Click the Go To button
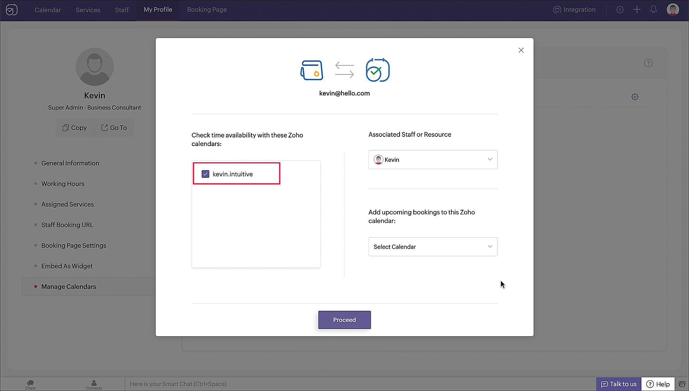 114,128
